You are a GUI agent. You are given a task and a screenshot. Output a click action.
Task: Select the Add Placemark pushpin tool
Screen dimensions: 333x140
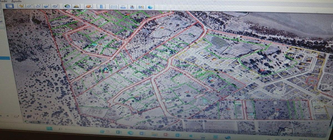[x=21, y=6]
